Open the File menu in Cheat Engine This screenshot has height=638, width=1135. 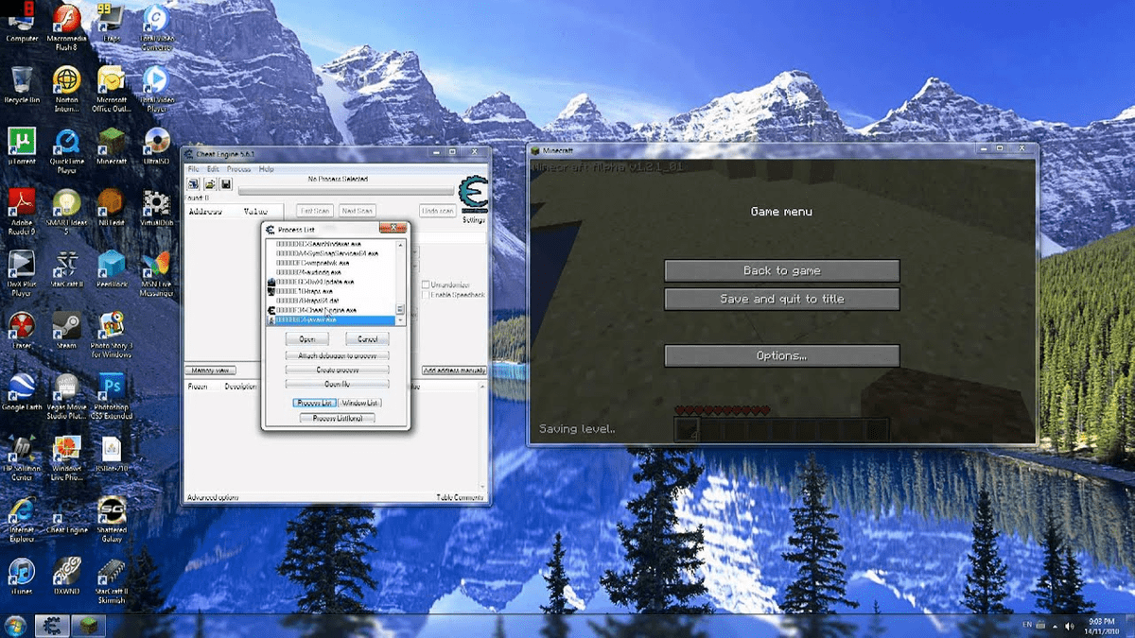193,169
